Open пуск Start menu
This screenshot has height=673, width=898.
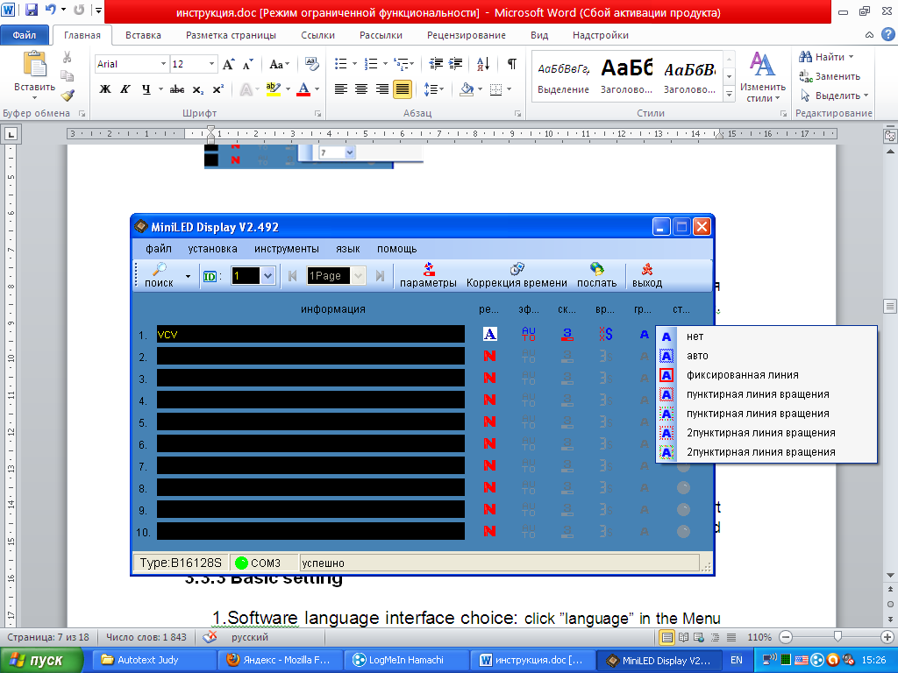[x=40, y=661]
